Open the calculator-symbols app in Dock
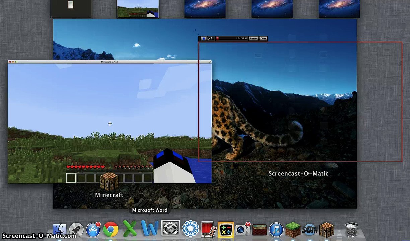 point(226,230)
